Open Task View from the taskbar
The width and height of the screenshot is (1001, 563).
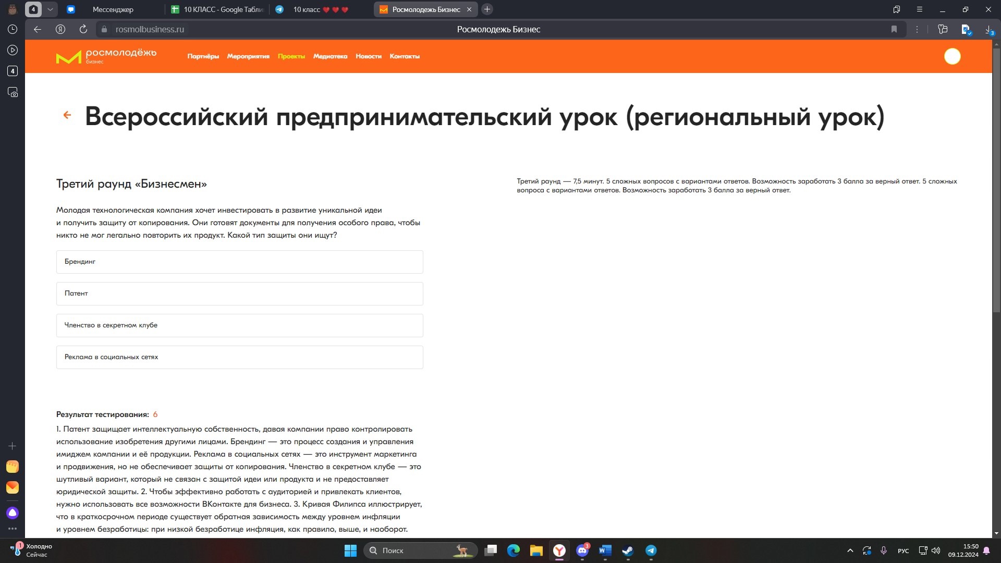pos(491,550)
